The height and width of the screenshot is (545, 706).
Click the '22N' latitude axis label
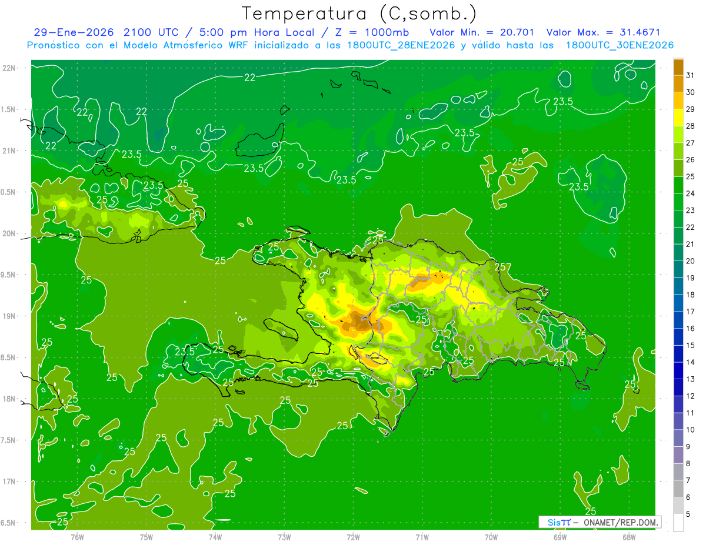coord(9,68)
